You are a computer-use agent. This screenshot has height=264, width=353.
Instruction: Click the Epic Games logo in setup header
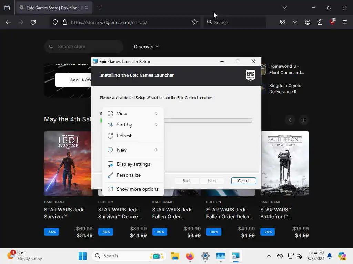point(250,75)
